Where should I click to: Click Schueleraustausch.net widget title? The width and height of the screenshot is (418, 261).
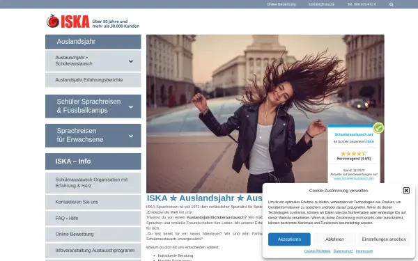(x=354, y=134)
